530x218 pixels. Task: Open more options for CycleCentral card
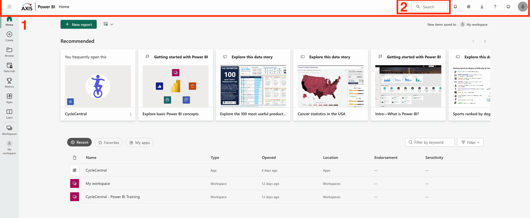pos(131,114)
